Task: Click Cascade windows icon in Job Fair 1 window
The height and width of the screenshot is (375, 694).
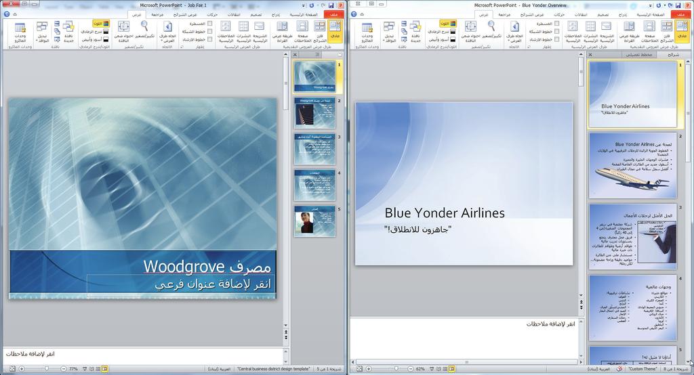Action: 57,32
